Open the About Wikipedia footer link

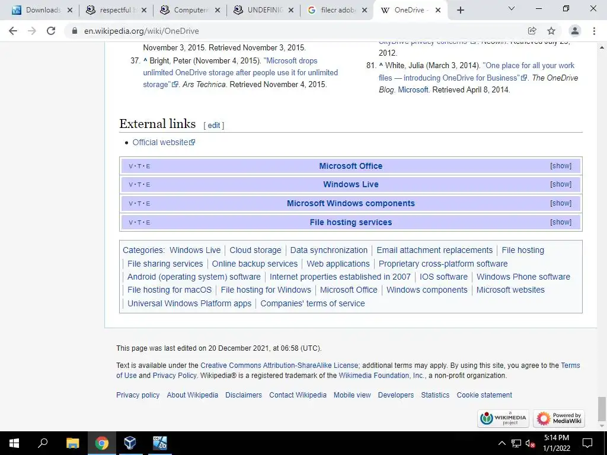click(x=193, y=395)
